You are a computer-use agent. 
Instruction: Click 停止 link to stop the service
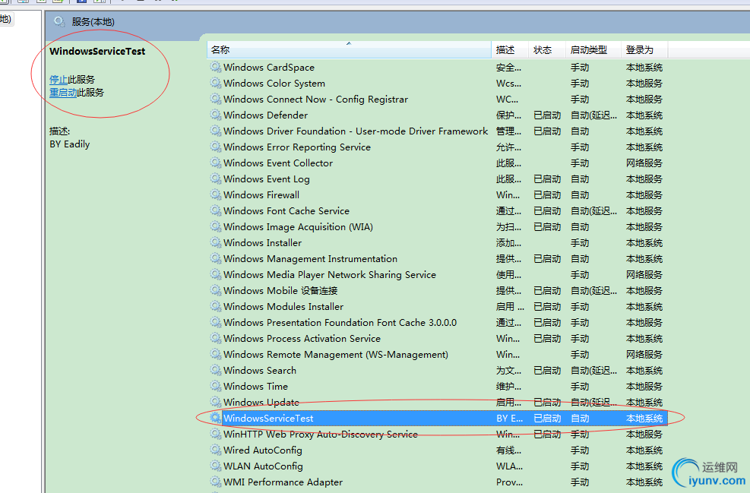coord(59,79)
